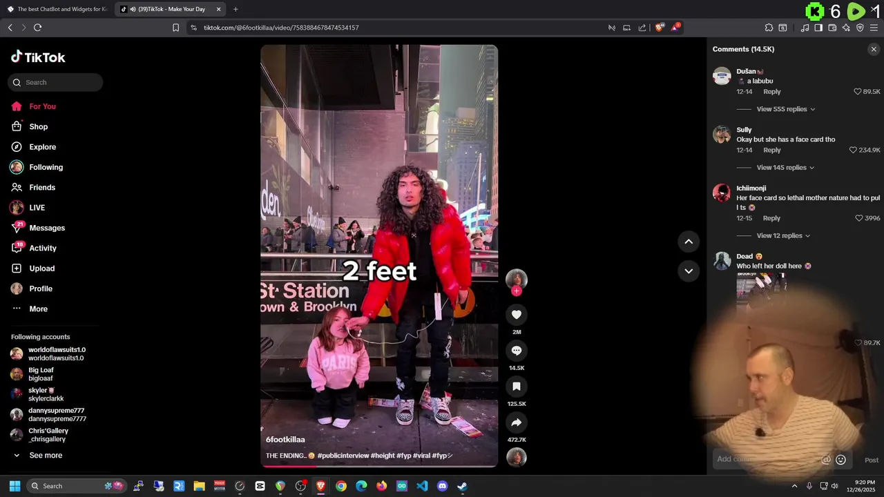This screenshot has width=884, height=497.
Task: Open the spinning sound disc on video
Action: pos(516,458)
